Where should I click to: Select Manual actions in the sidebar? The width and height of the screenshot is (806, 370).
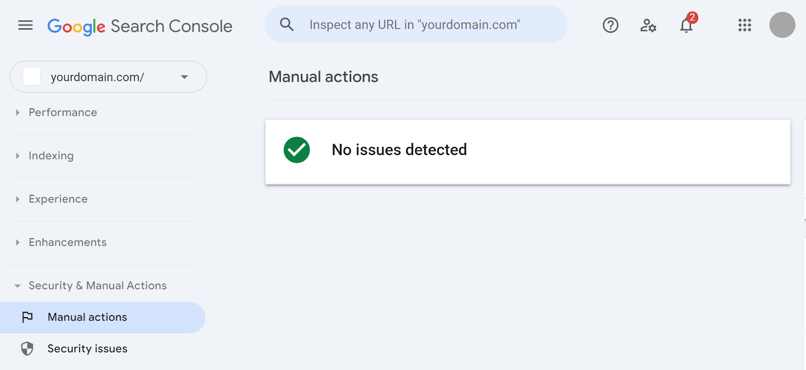point(87,317)
